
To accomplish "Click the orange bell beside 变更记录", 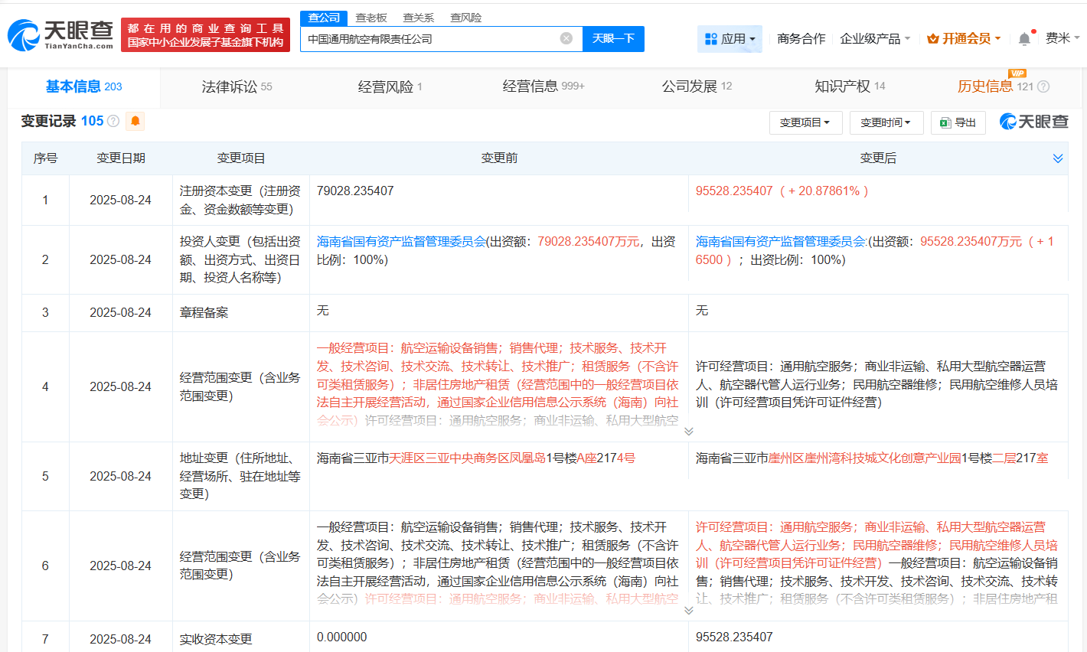I will [x=135, y=121].
